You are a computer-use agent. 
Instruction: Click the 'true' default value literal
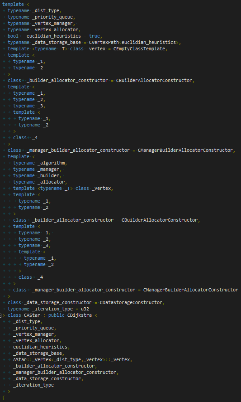[x=95, y=36]
